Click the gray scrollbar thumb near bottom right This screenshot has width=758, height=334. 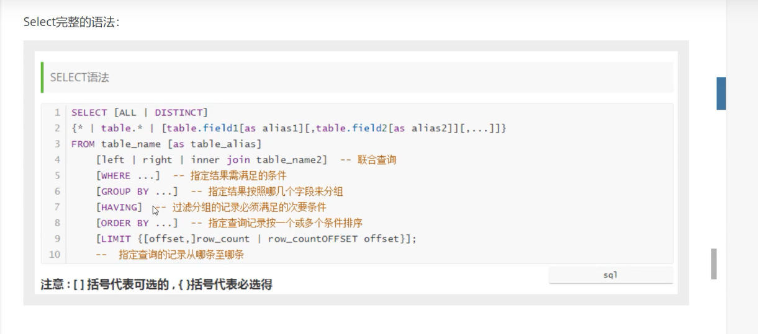[x=714, y=264]
